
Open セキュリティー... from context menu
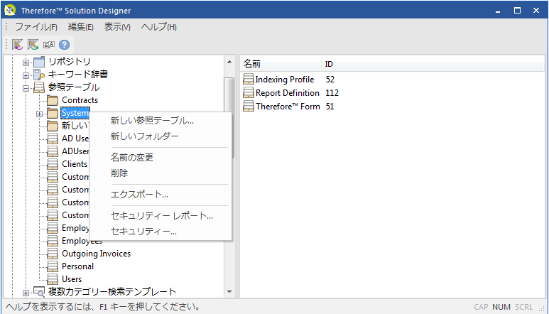[143, 231]
